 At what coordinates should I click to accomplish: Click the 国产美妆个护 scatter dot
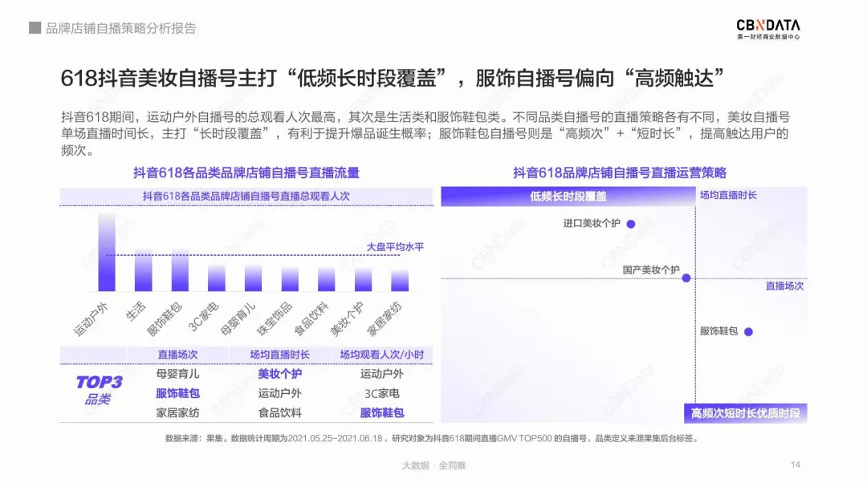[686, 278]
